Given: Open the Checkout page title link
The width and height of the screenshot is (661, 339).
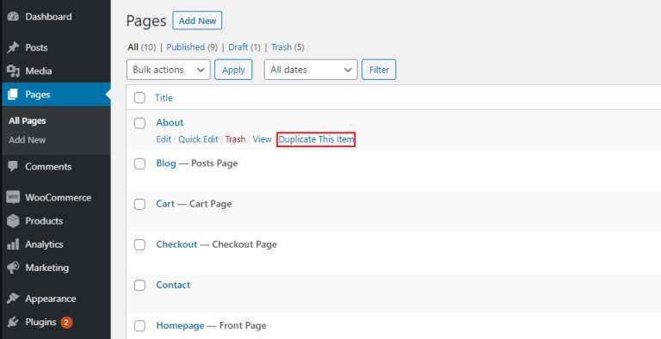Looking at the screenshot, I should (x=176, y=244).
